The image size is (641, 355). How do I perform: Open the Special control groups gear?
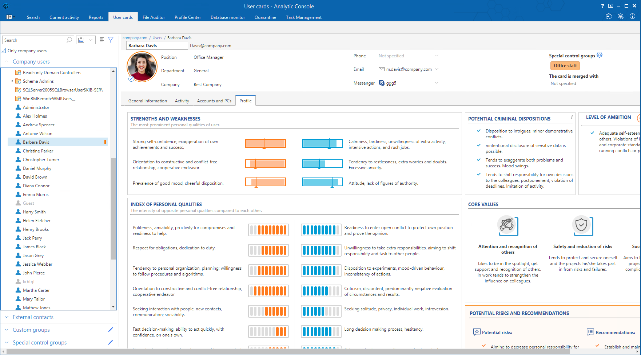[600, 55]
